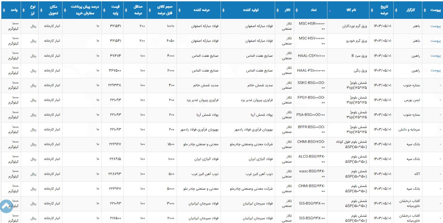Click broker name آگاه

pos(417,174)
